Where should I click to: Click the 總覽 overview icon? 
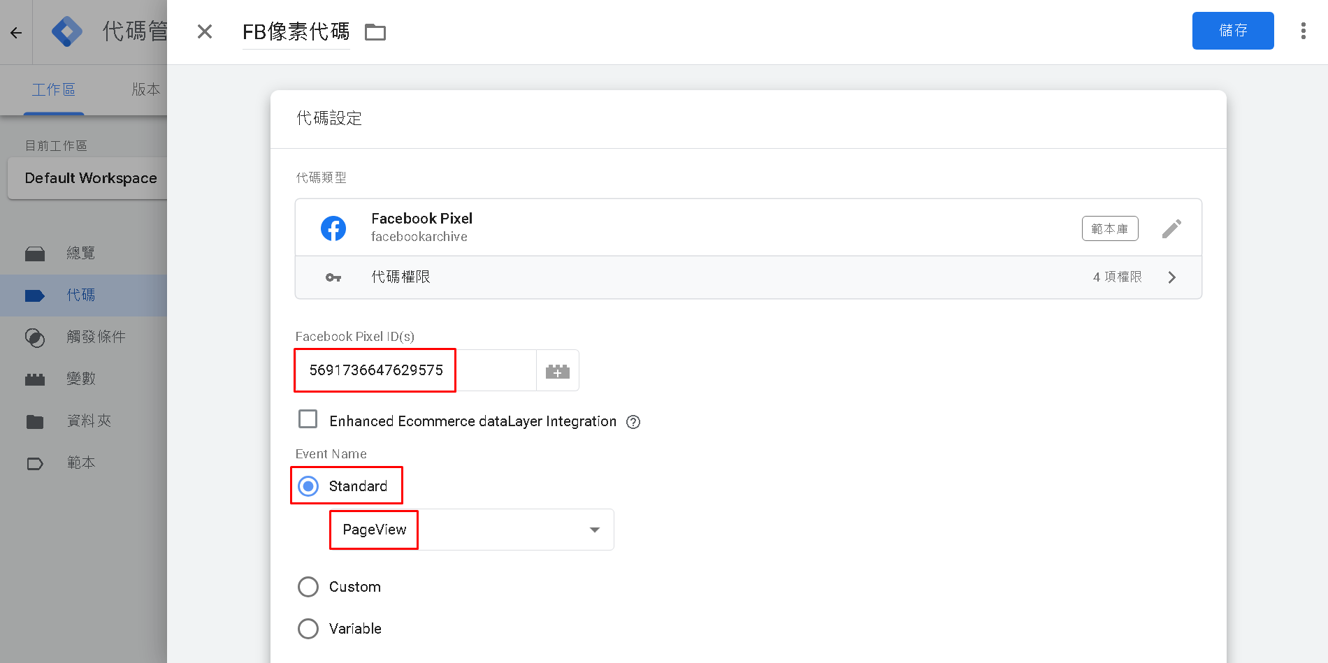tap(35, 254)
